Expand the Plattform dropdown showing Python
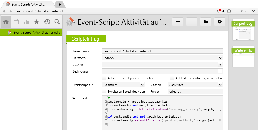This screenshot has width=258, height=130. pyautogui.click(x=220, y=58)
